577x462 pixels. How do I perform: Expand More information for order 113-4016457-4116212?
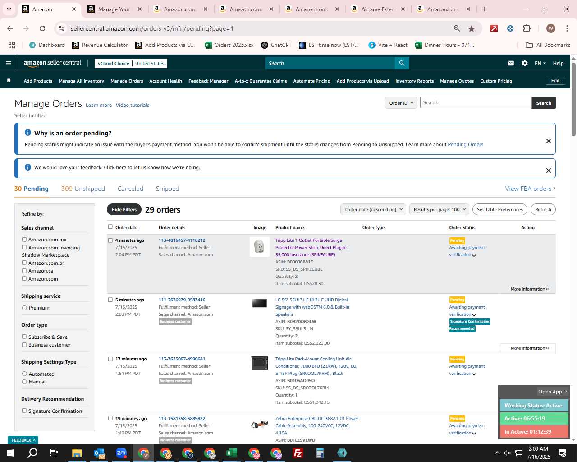pos(529,289)
